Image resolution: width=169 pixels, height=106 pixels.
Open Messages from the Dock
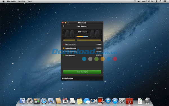86,101
